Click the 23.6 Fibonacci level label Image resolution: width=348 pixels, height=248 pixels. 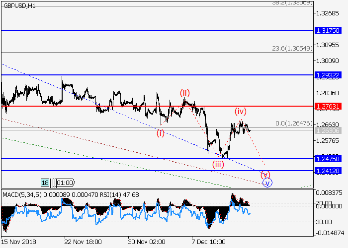292,49
